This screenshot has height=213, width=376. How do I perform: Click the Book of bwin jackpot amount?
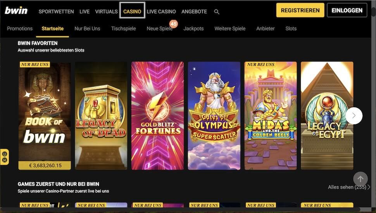click(x=45, y=165)
